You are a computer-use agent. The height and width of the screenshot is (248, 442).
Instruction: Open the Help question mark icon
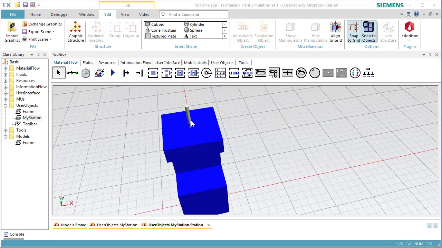(416, 14)
